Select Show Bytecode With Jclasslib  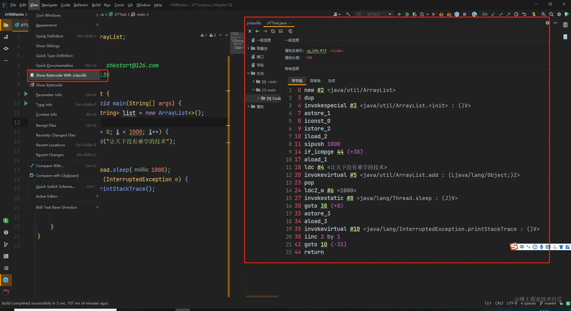64,75
